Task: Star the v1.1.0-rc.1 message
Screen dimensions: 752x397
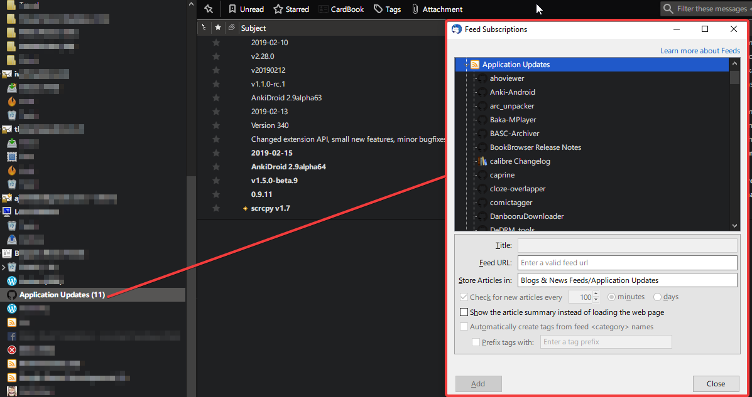Action: (x=216, y=84)
